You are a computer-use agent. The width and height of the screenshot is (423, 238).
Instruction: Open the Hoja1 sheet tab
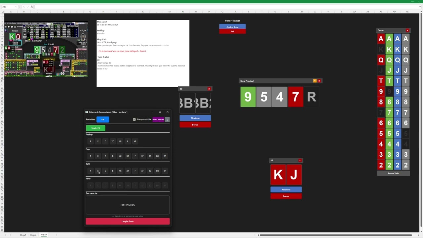click(23, 235)
